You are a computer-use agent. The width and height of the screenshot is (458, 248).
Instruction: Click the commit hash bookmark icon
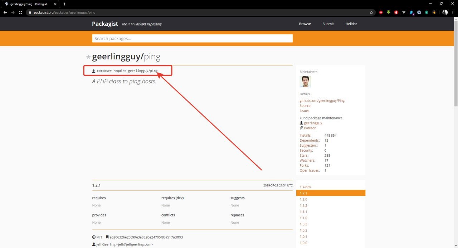click(x=107, y=237)
